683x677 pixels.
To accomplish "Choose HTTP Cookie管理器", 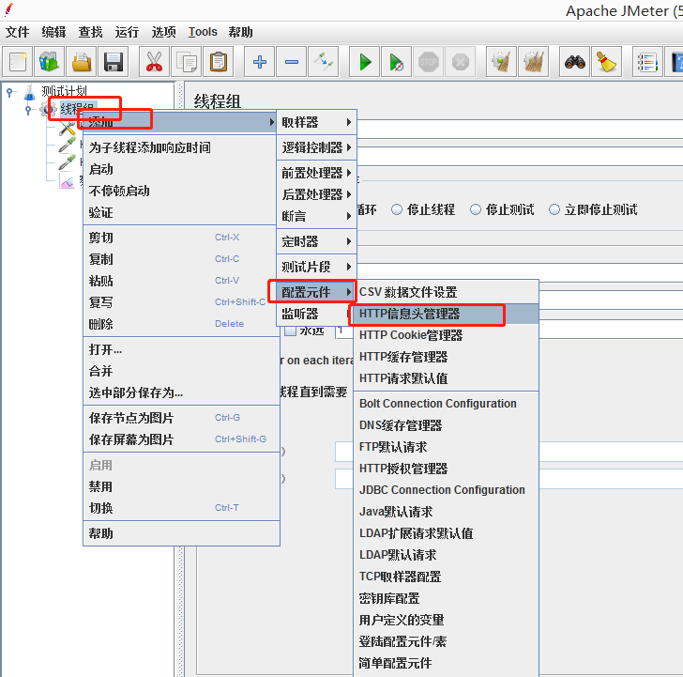I will (447, 335).
